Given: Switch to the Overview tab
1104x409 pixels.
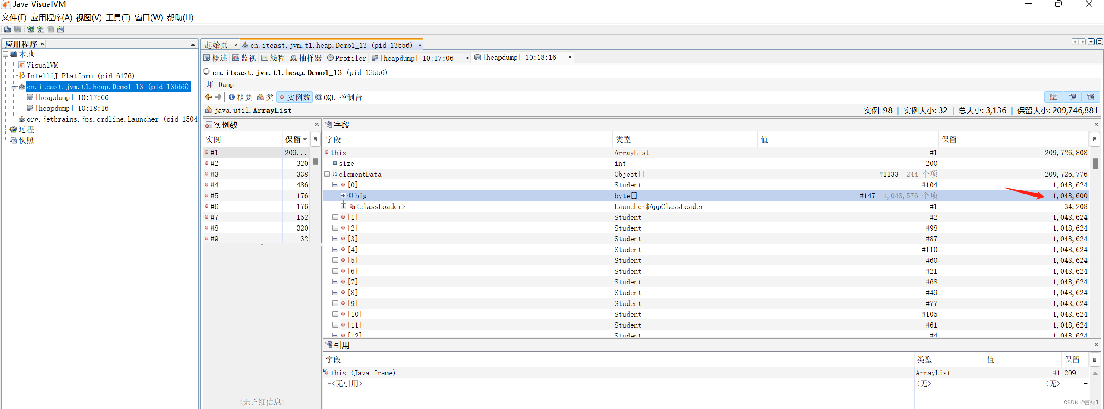Looking at the screenshot, I should pos(215,58).
